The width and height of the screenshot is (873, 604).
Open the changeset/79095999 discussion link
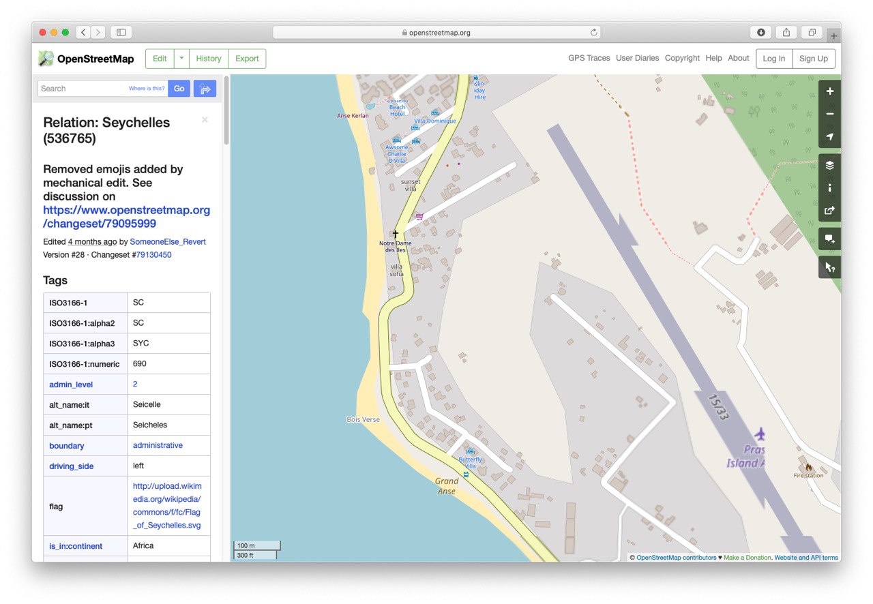[x=126, y=217]
